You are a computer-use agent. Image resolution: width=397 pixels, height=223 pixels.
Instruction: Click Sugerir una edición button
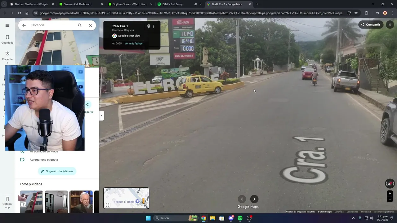tap(57, 171)
